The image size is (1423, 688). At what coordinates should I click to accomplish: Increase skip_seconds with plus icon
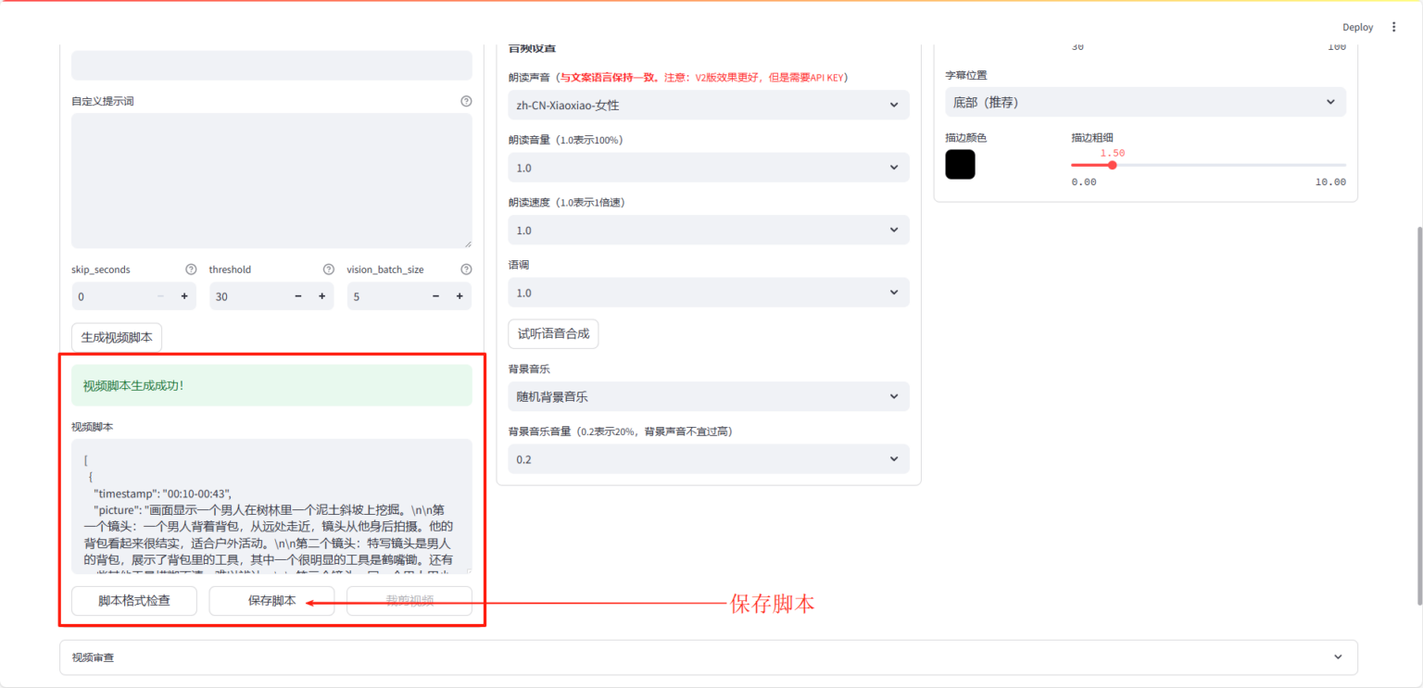coord(184,296)
